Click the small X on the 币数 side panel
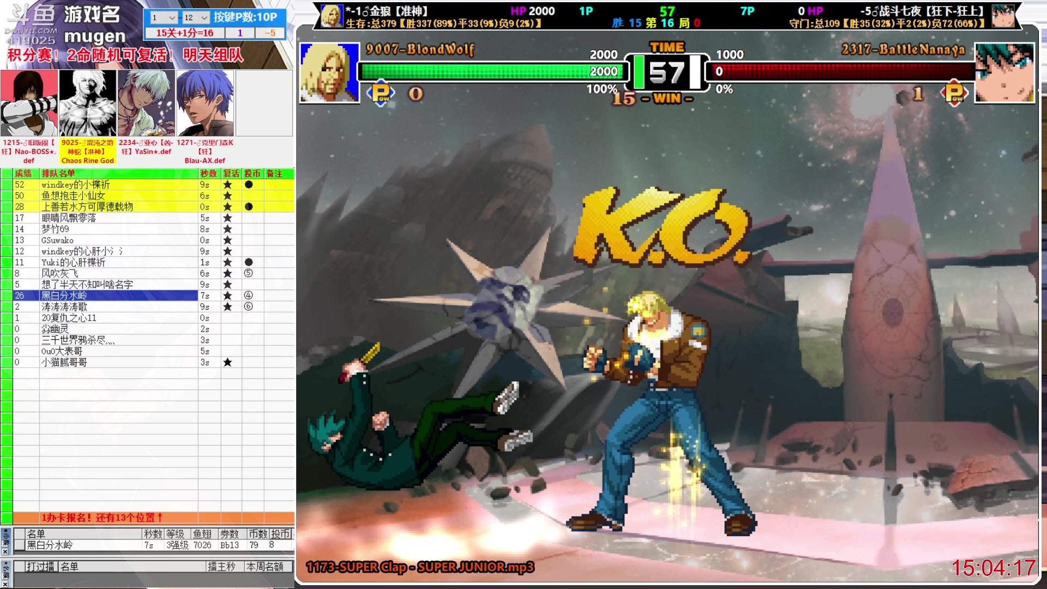This screenshot has width=1047, height=589. point(5,551)
